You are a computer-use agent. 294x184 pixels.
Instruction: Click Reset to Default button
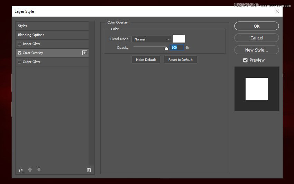point(180,60)
